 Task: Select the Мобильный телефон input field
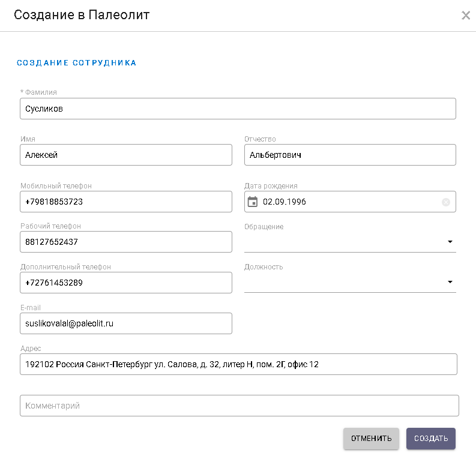[126, 202]
